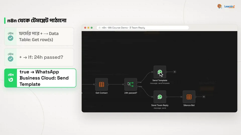This screenshot has width=241, height=135.
Task: Click the 'Send Template' node label
Action: point(160,80)
